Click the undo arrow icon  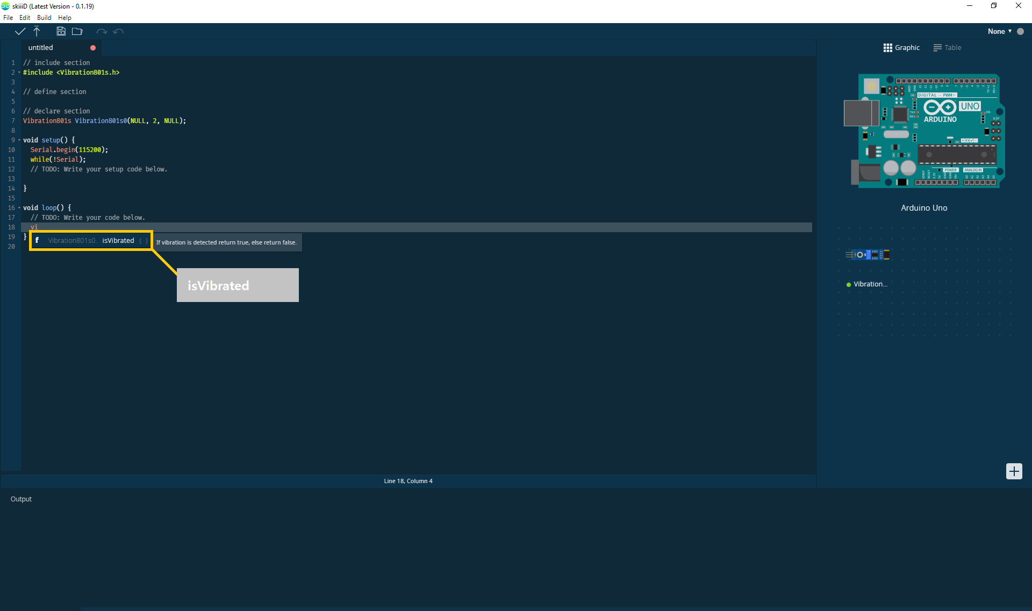[119, 32]
